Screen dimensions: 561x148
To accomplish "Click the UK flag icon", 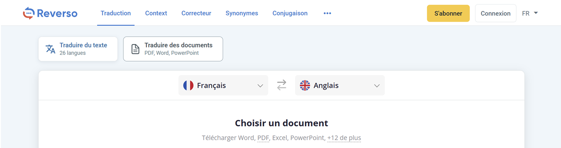I will (x=305, y=85).
